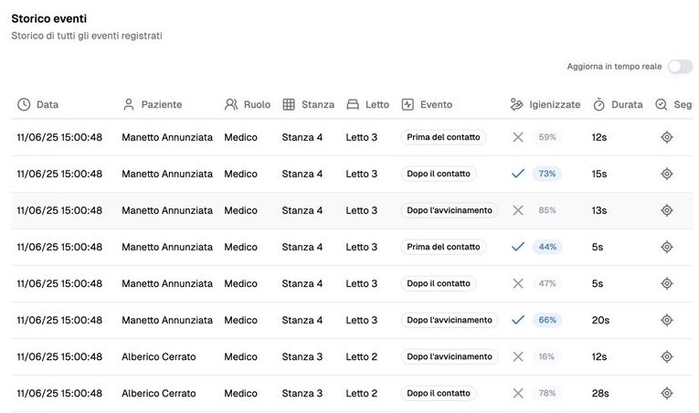The height and width of the screenshot is (413, 699).
Task: Click the hand-wash icon beside Igienizzate header
Action: 516,104
